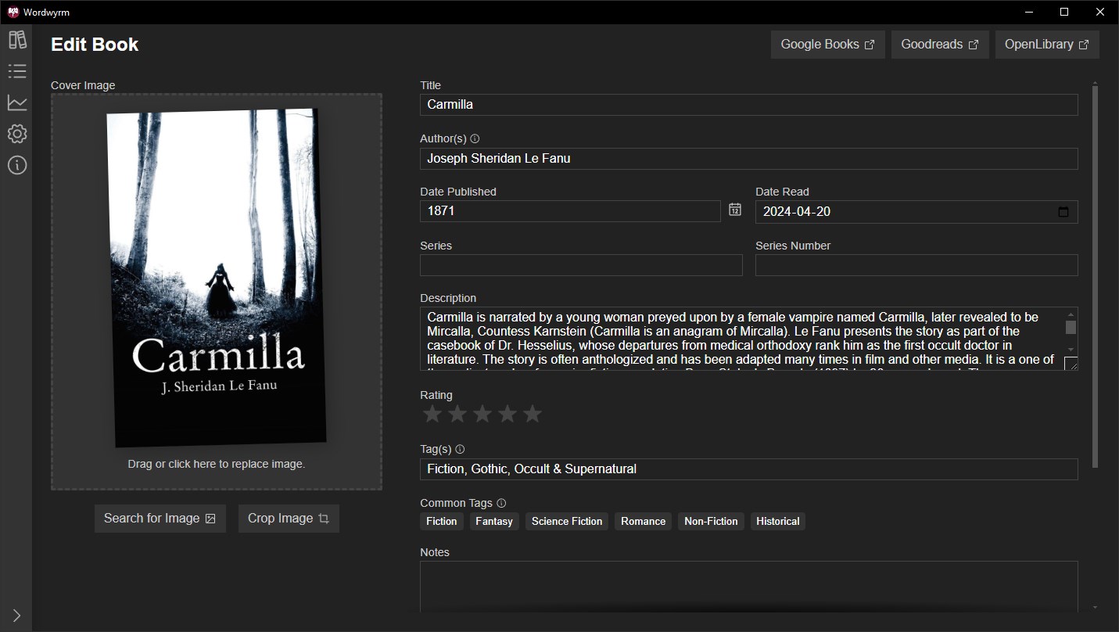Click the empty Series field
1119x632 pixels.
[x=581, y=265]
